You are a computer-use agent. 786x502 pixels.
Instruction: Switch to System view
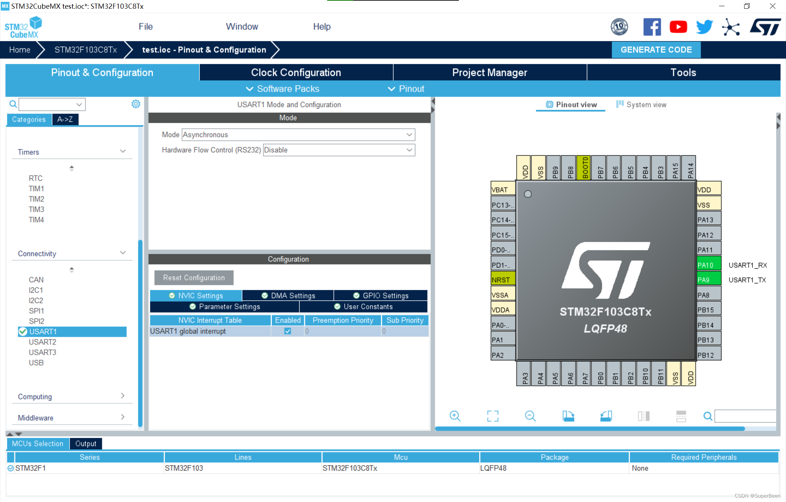click(x=641, y=105)
